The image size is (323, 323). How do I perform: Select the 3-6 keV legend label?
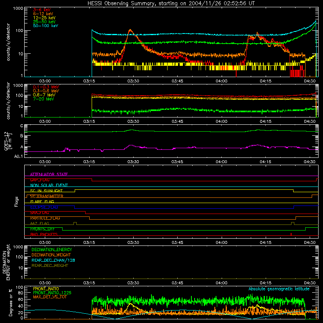click(x=42, y=10)
